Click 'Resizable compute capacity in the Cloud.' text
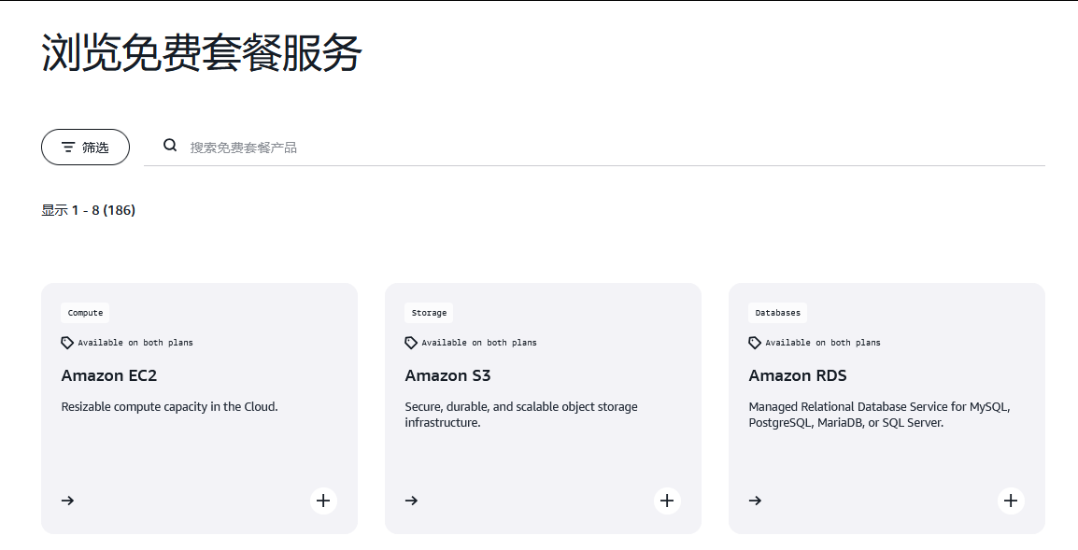Viewport: 1078px width, 550px height. coord(169,406)
